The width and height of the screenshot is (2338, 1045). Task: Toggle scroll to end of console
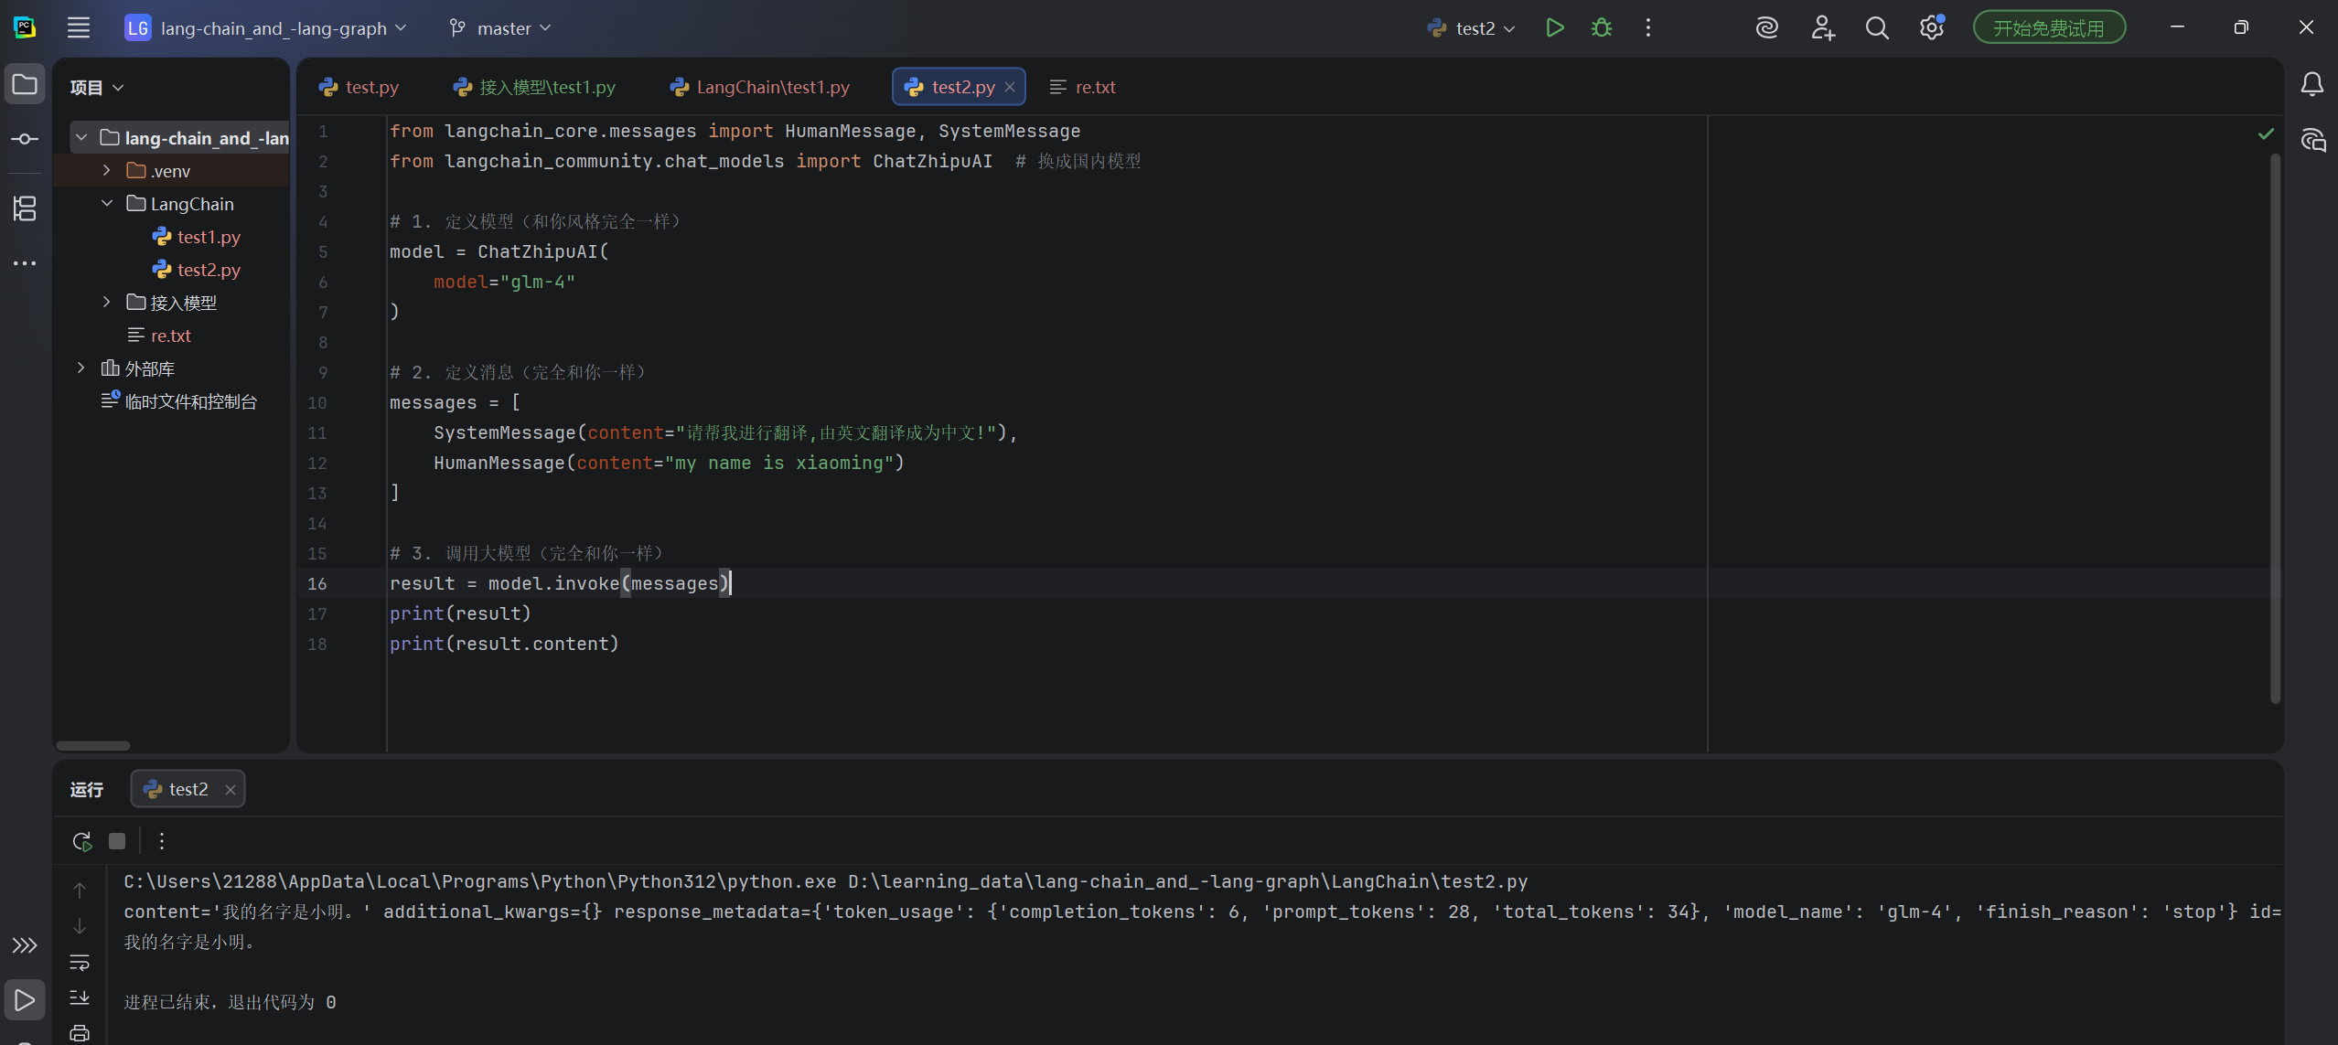click(x=80, y=997)
